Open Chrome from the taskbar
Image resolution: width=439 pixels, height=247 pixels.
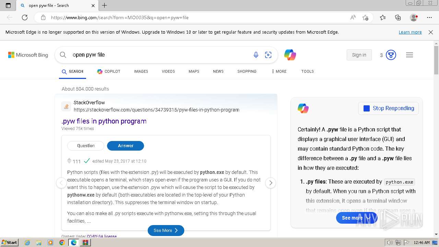(62, 243)
